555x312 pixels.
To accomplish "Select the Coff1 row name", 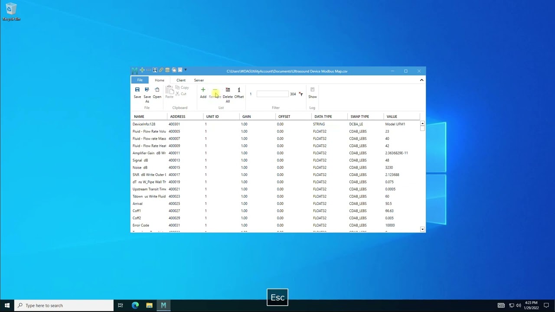I will click(x=137, y=211).
